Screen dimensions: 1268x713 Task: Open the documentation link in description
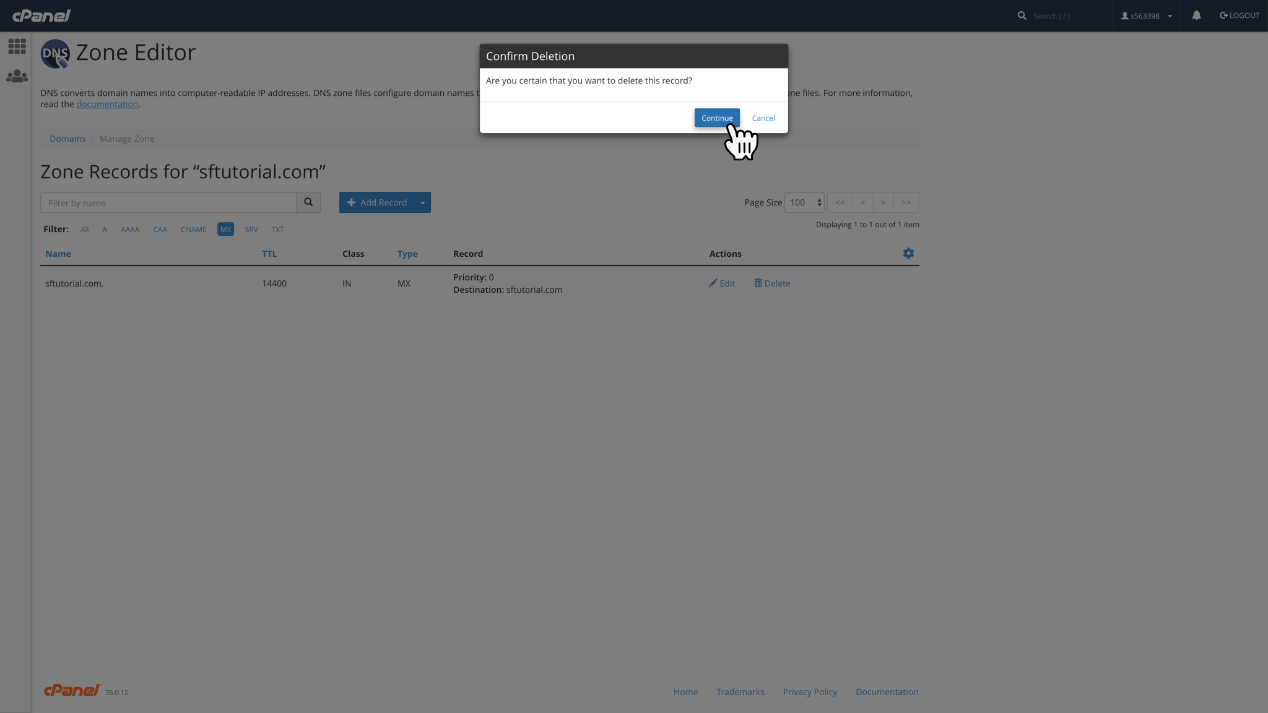coord(107,104)
